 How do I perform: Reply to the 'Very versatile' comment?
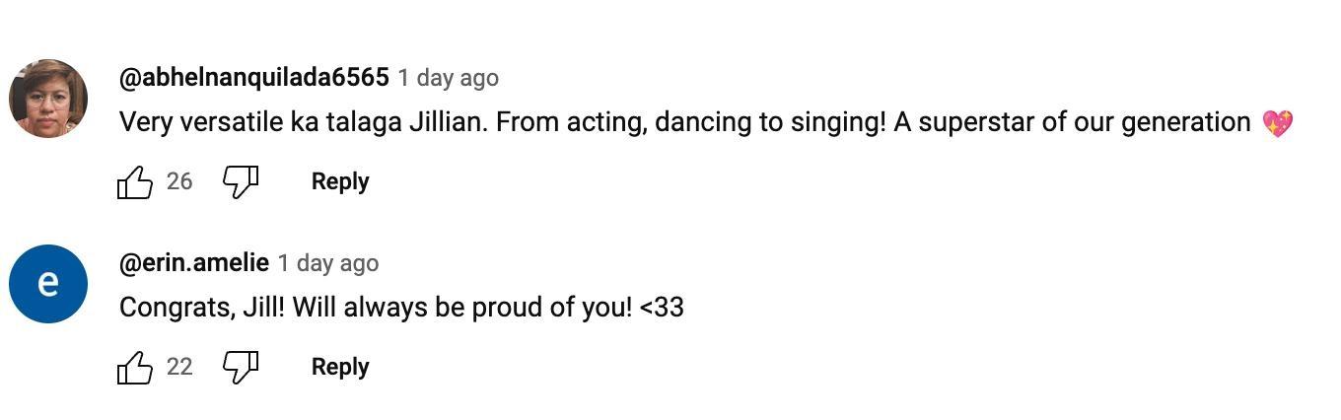(340, 182)
